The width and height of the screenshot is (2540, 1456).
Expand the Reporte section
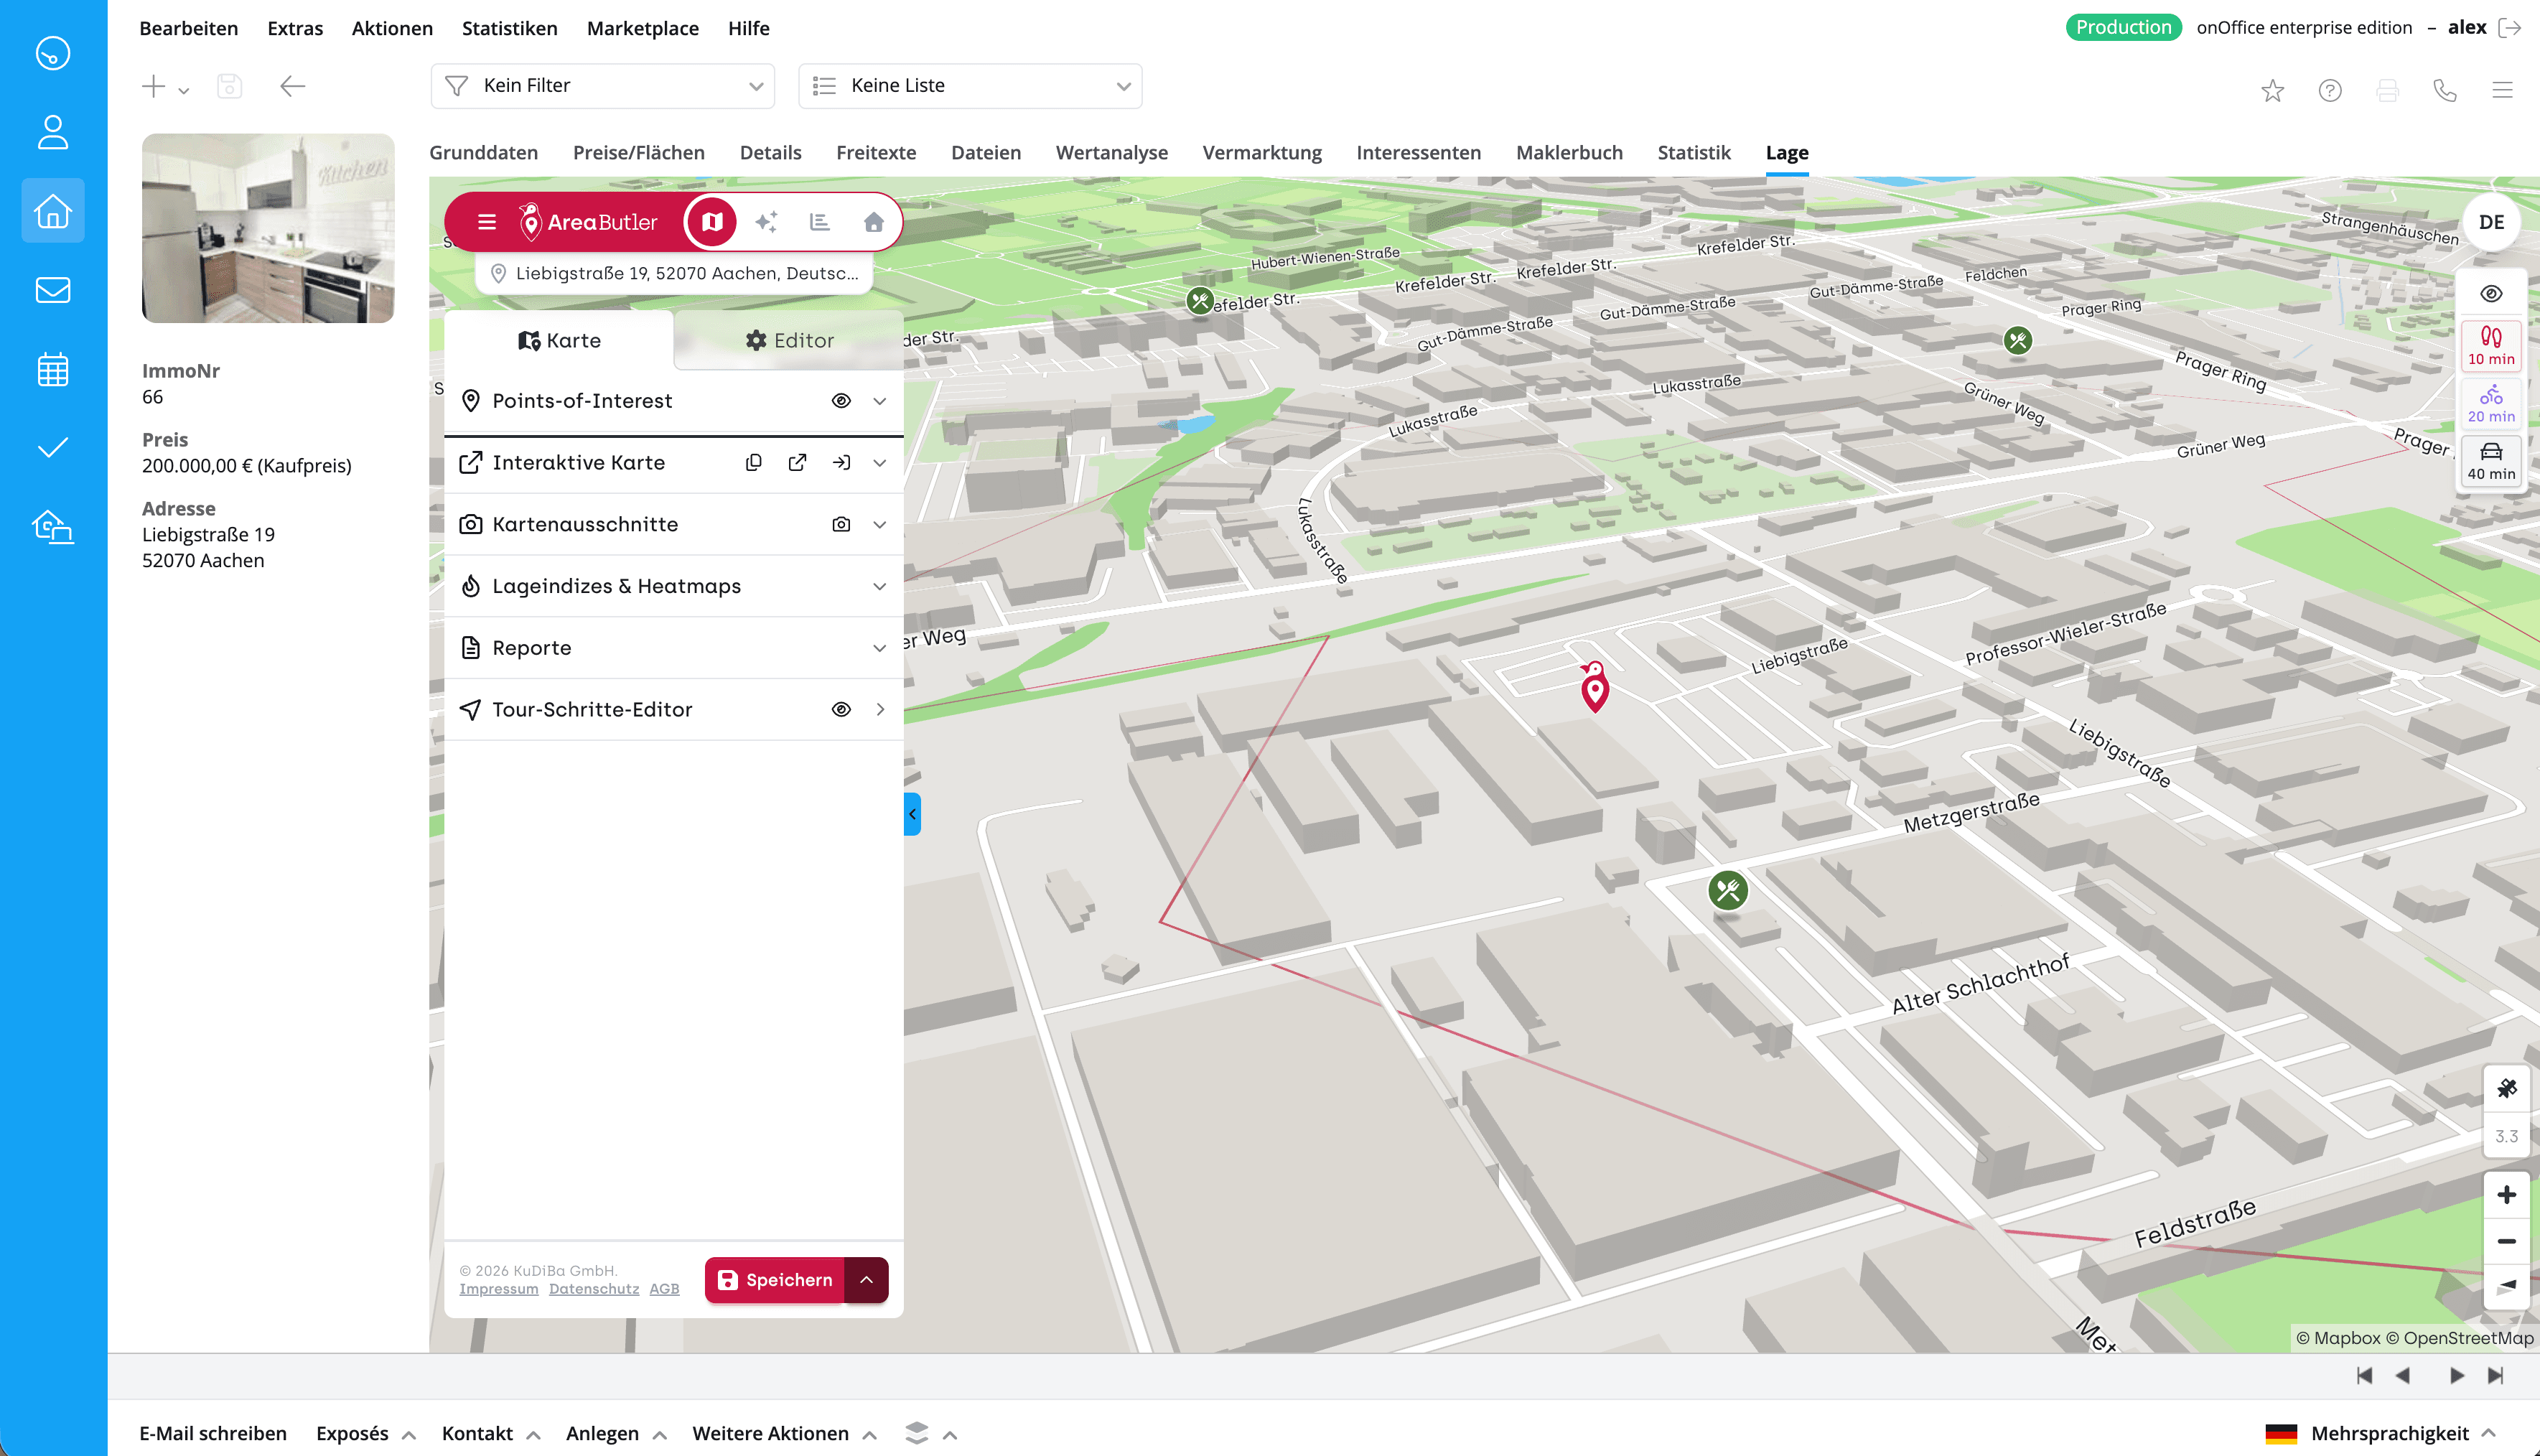coord(673,649)
